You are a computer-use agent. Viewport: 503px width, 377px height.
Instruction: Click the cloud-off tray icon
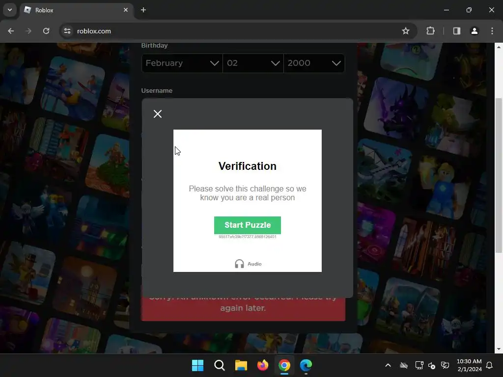pyautogui.click(x=404, y=365)
